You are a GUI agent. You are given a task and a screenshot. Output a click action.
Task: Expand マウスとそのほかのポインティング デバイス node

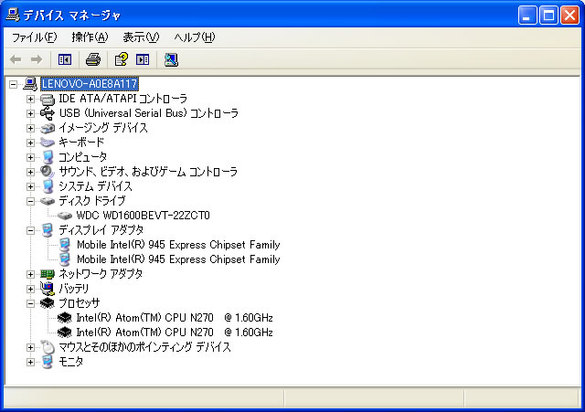30,347
